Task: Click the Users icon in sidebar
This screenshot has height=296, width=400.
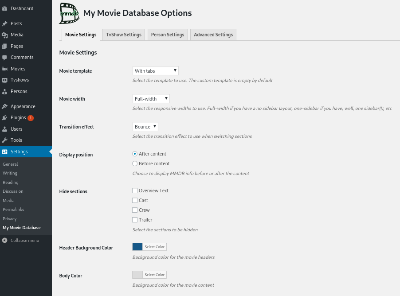Action: click(x=4, y=129)
